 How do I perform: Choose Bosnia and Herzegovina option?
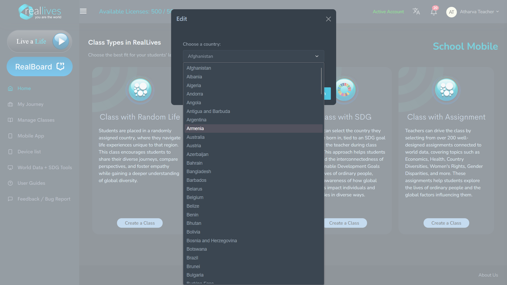click(x=253, y=241)
